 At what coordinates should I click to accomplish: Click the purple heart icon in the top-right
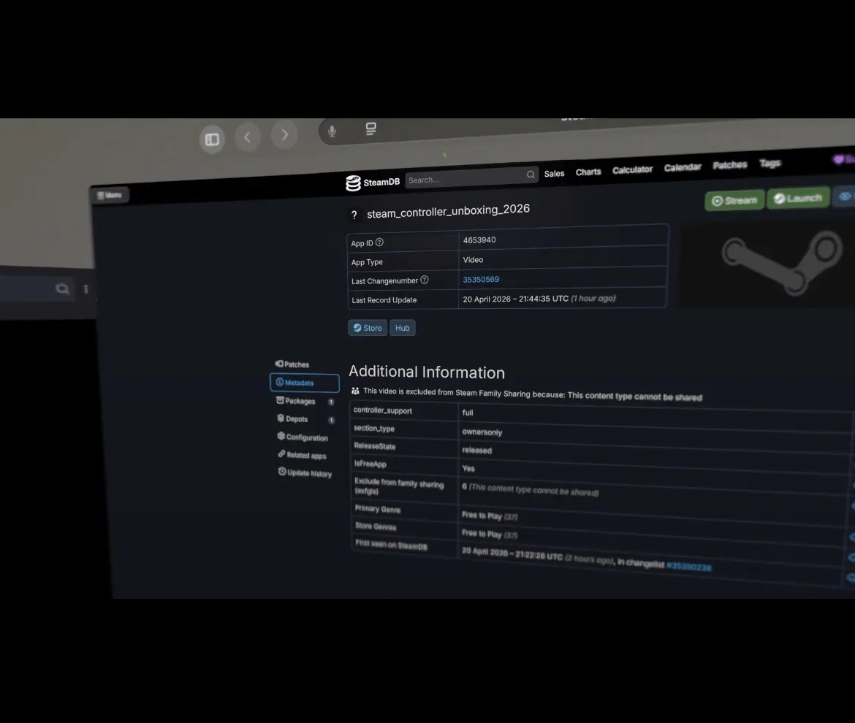point(839,159)
